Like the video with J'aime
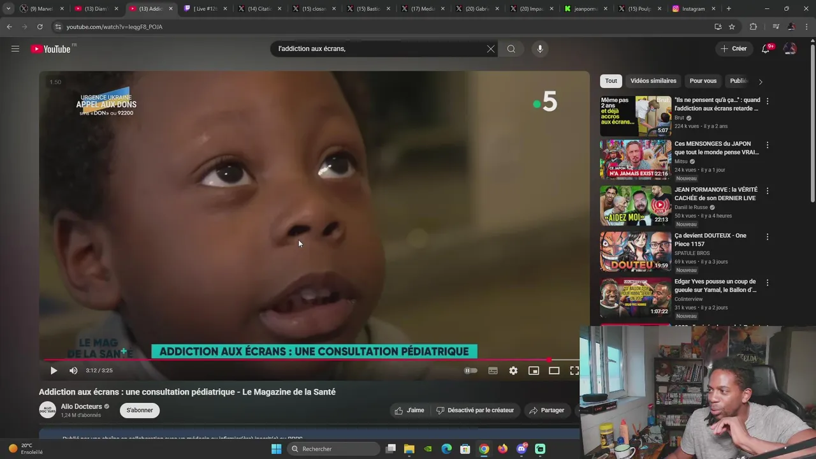This screenshot has height=459, width=816. click(x=409, y=411)
